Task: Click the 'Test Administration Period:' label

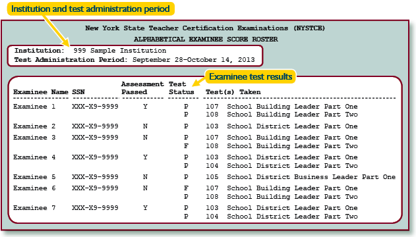Action: pos(71,60)
